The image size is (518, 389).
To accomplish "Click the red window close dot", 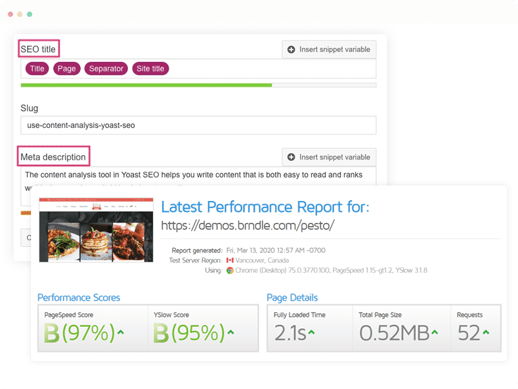I will pos(10,14).
